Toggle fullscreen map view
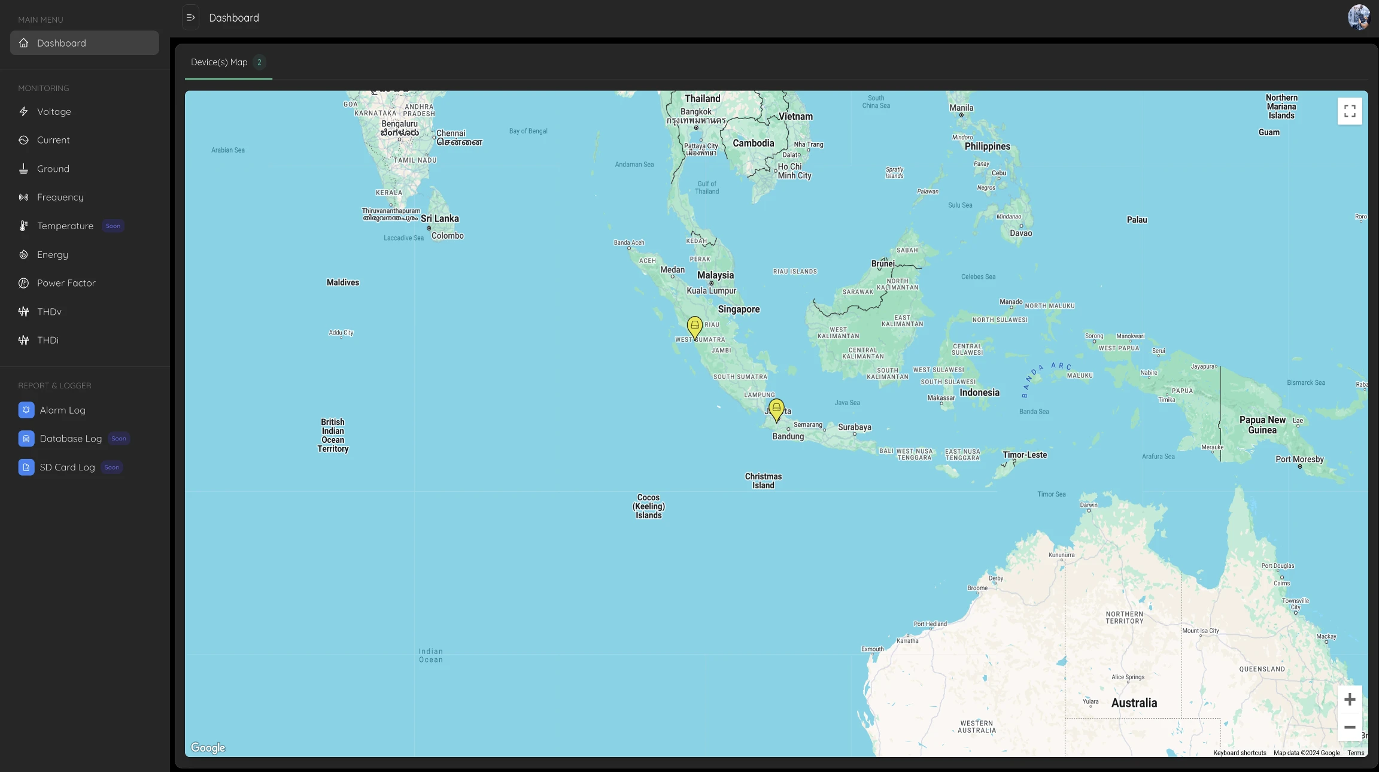 pyautogui.click(x=1349, y=111)
